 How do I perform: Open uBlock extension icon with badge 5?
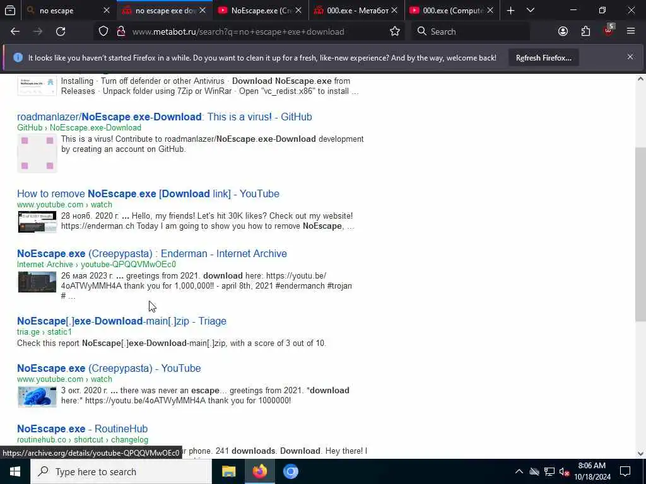point(609,30)
